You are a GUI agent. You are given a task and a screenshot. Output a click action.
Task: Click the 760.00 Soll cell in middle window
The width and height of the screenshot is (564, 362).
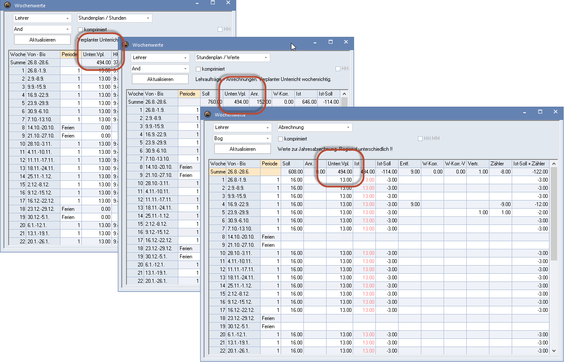pyautogui.click(x=211, y=102)
